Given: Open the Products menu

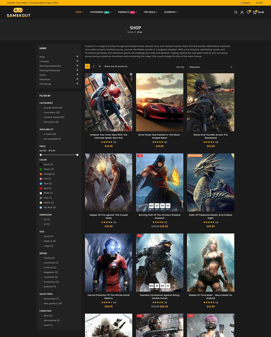Looking at the screenshot, I should point(127,12).
